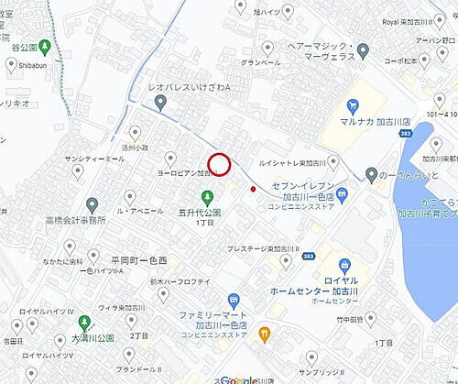Click the large red circle marker

(219, 165)
